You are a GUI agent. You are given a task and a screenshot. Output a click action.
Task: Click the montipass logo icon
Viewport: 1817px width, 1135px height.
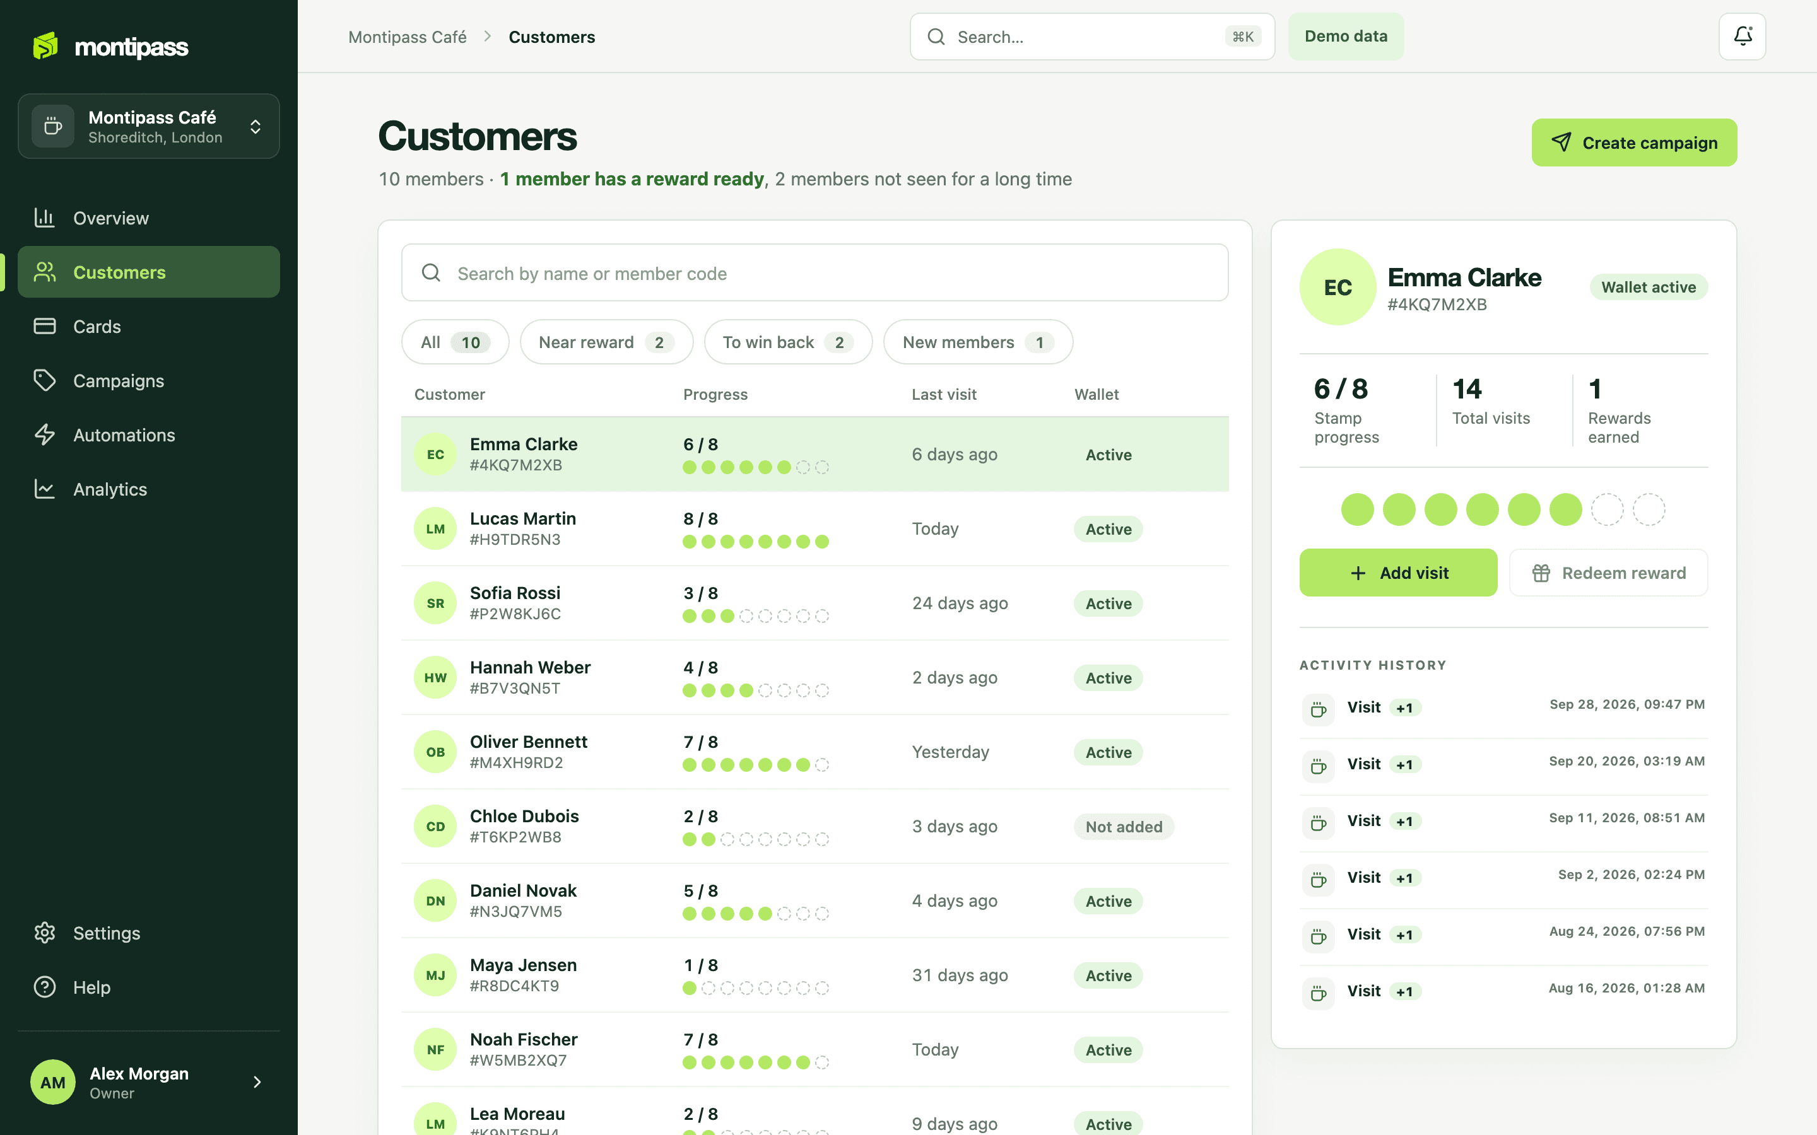[46, 46]
